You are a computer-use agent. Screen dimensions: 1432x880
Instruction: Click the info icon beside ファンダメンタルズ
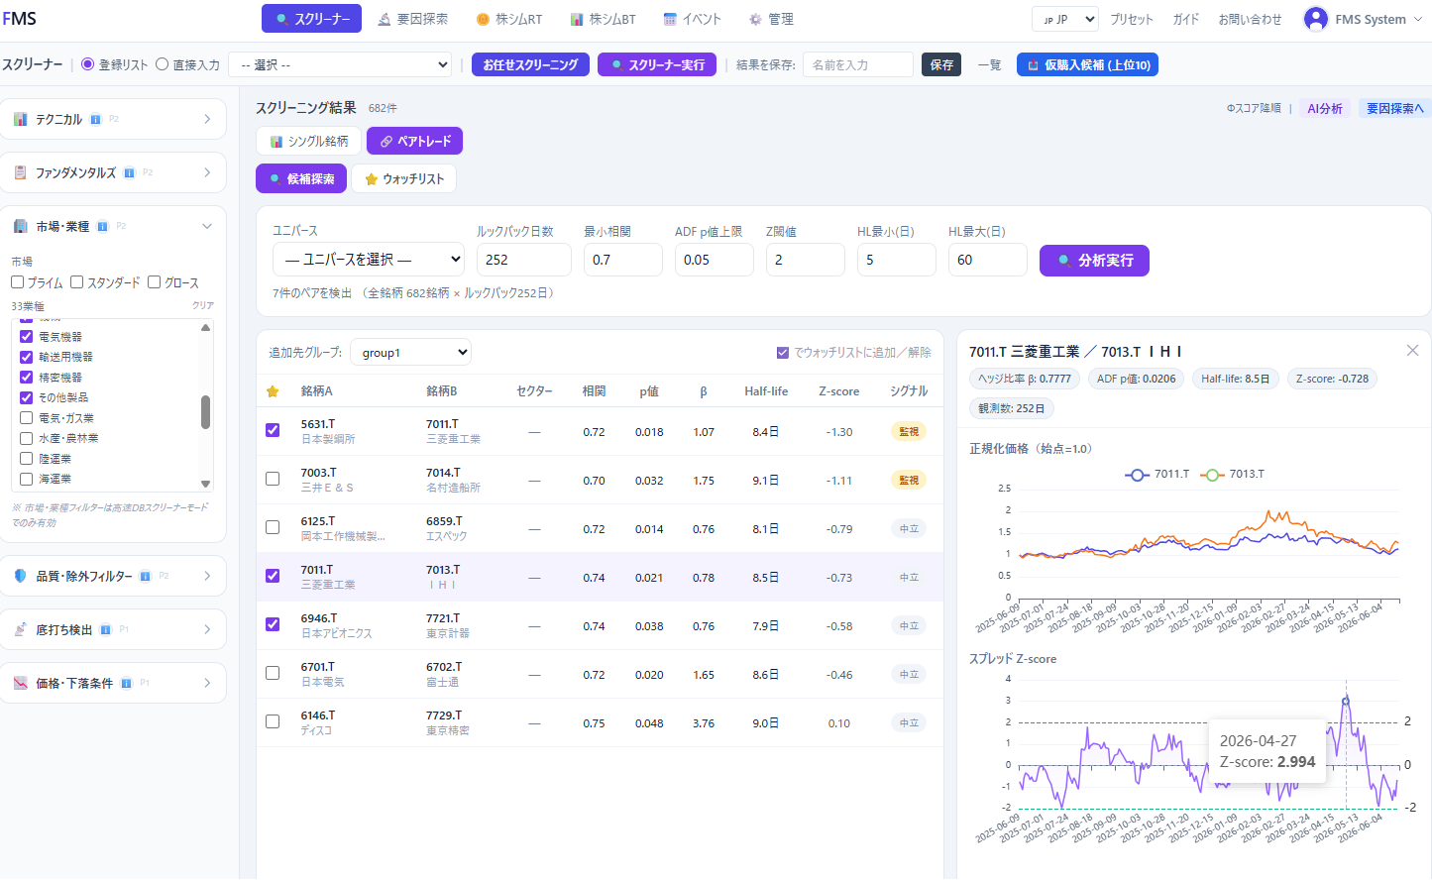[129, 172]
